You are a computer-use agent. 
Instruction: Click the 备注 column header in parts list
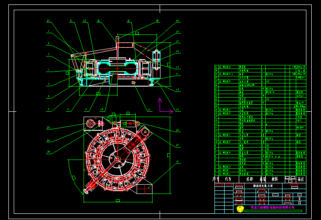(301, 179)
